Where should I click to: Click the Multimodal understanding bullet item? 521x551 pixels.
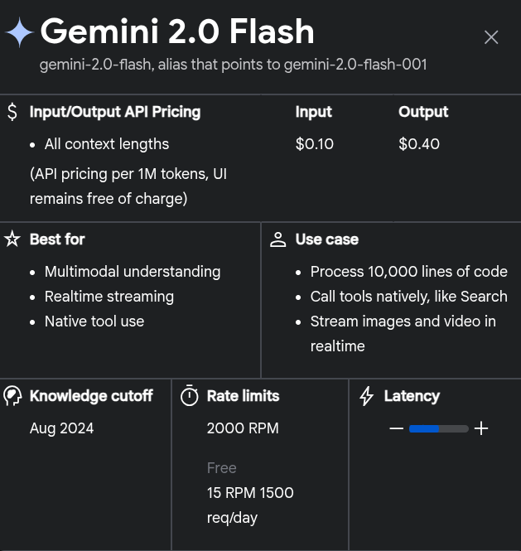(133, 272)
